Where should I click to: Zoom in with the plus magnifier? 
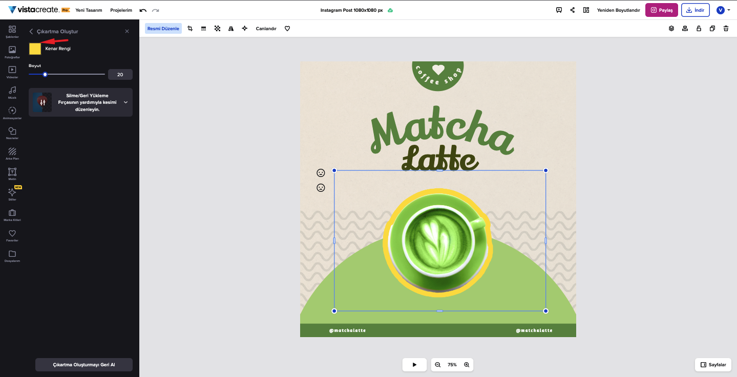[467, 365]
